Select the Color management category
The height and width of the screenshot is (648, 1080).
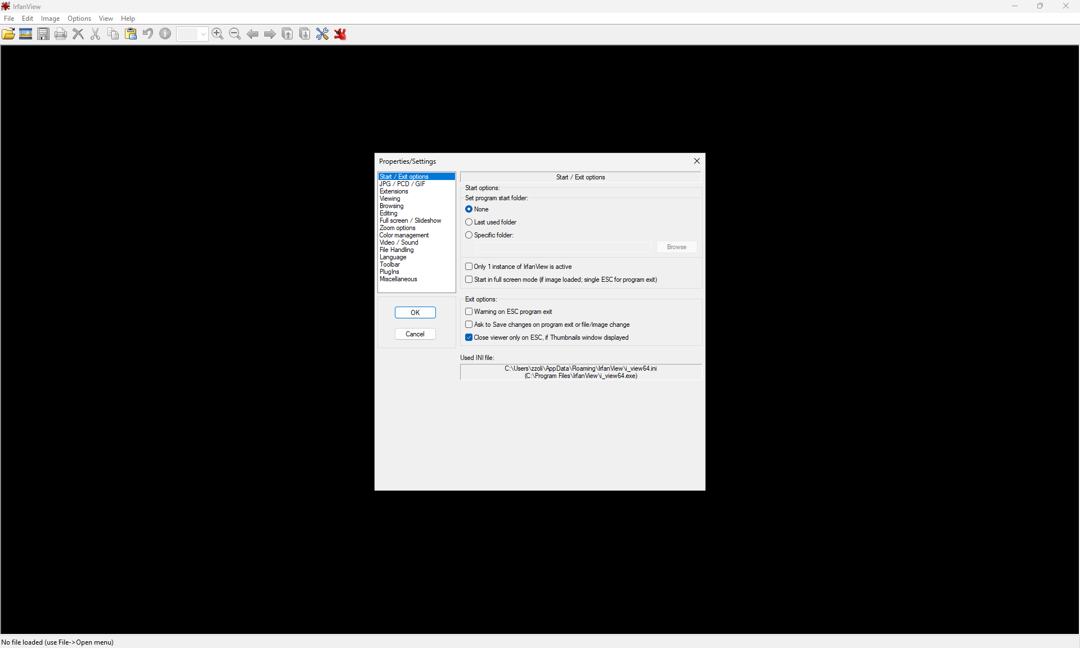click(x=416, y=235)
